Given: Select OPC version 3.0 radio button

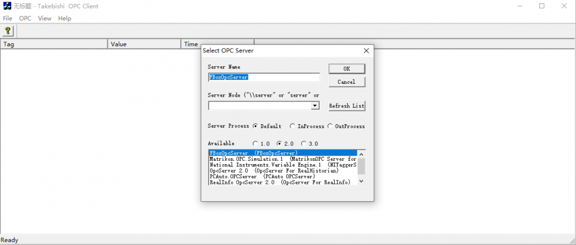Looking at the screenshot, I should [303, 143].
